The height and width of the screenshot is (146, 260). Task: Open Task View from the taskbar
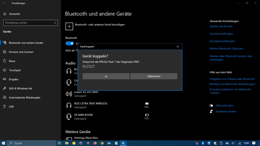(59, 143)
